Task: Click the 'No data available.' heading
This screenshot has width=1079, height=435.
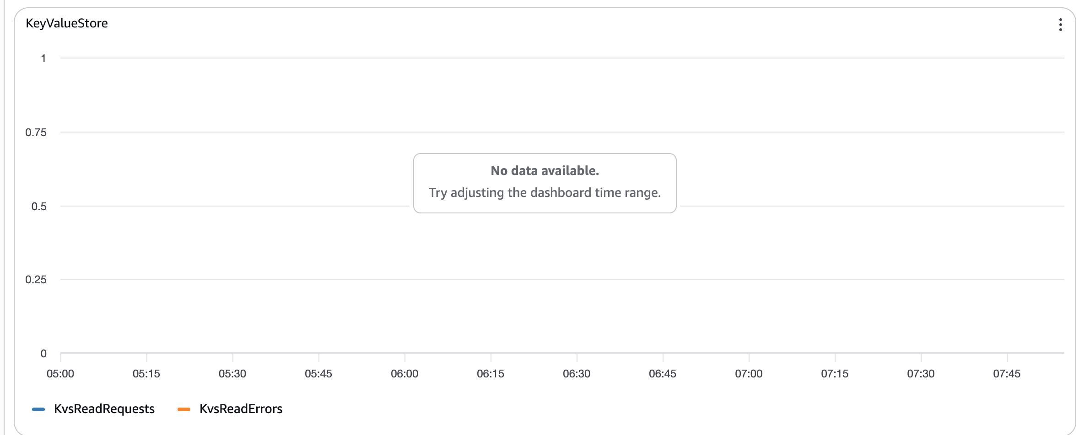Action: (x=545, y=171)
